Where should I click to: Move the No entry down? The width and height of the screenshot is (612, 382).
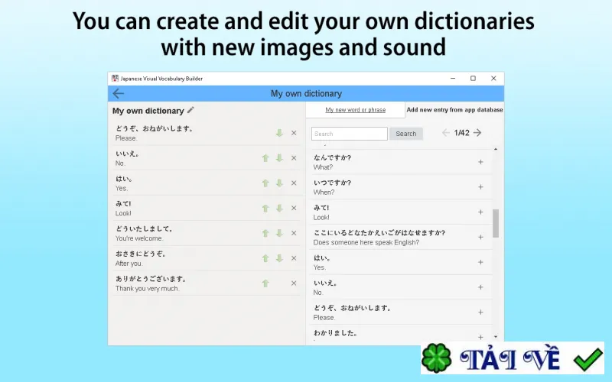279,158
